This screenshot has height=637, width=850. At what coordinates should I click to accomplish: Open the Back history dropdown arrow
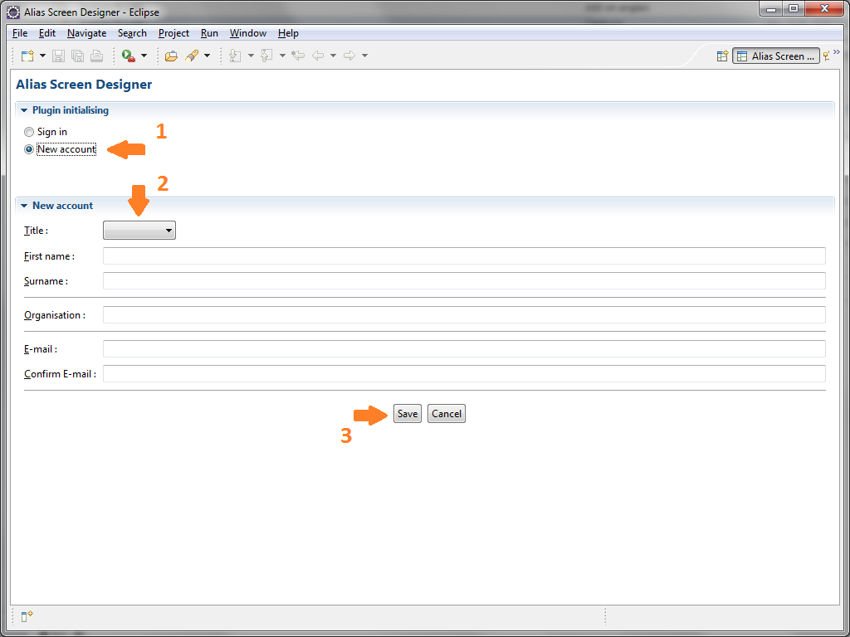[333, 56]
